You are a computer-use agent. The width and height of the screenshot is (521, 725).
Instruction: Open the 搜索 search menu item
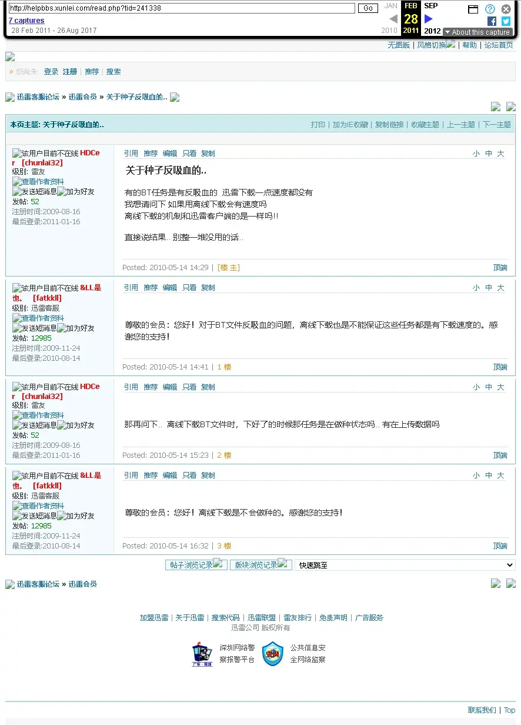click(113, 72)
